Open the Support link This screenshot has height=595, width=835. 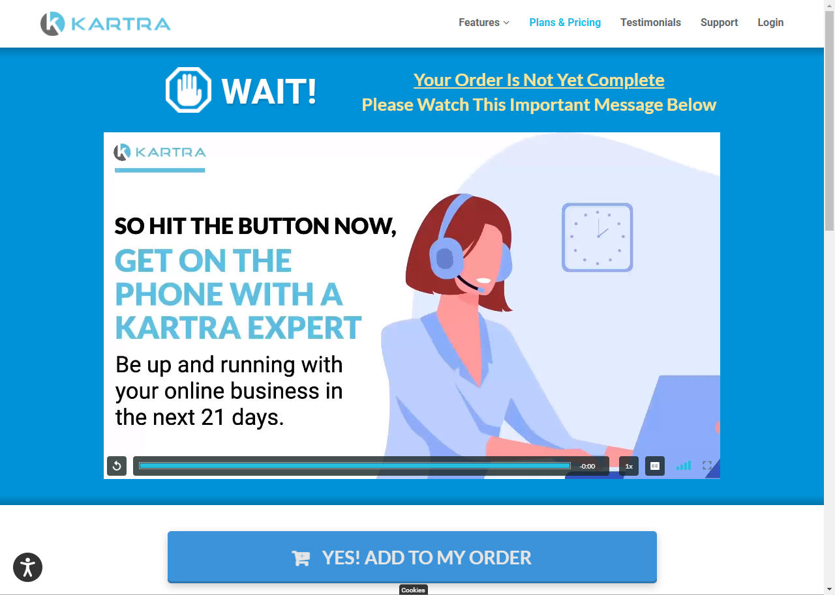719,22
